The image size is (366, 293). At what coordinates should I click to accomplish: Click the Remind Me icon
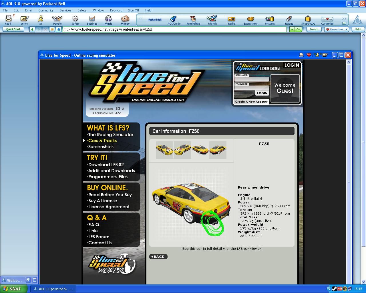[193, 20]
